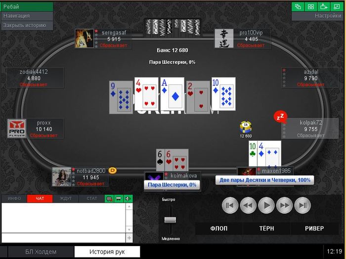Click the add table icon with plus
The height and width of the screenshot is (259, 346).
324,6
